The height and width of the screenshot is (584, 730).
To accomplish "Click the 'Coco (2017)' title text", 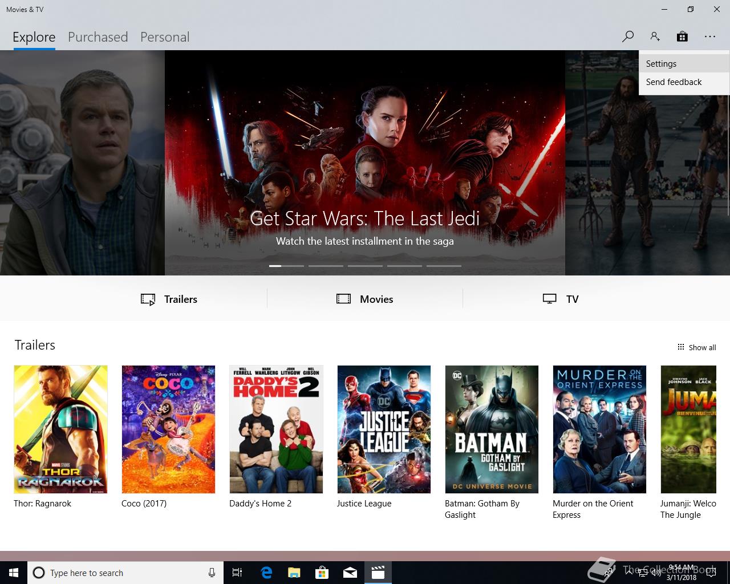I will 144,504.
